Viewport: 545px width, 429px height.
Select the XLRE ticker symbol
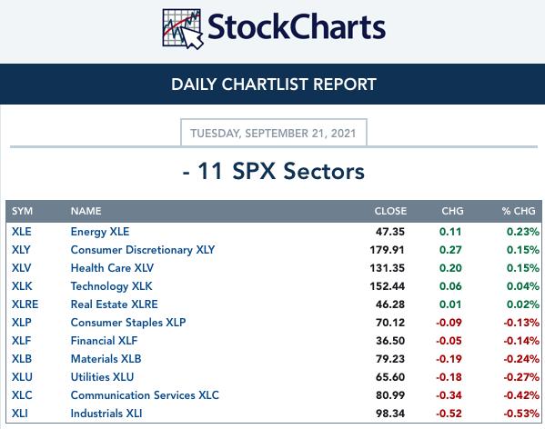pos(25,304)
